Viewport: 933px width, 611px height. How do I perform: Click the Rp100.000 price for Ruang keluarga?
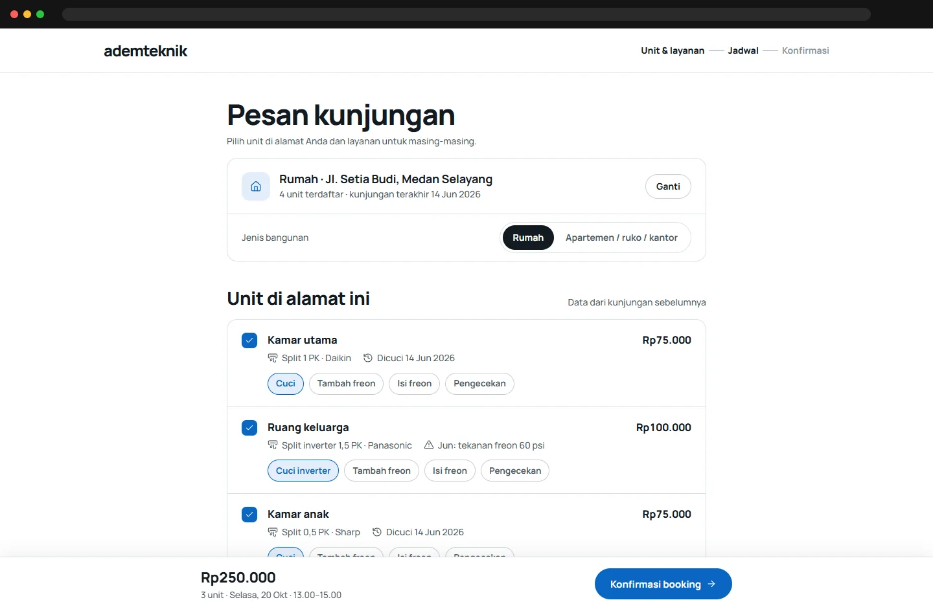click(663, 427)
